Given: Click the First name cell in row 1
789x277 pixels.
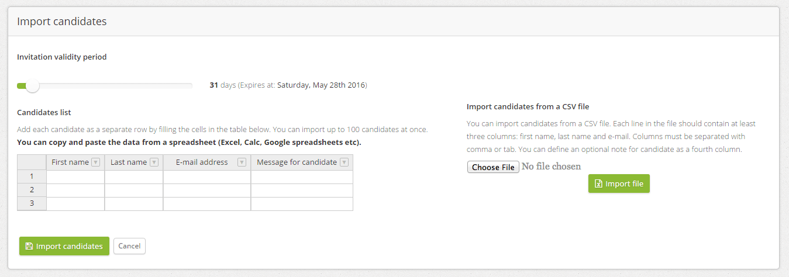Looking at the screenshot, I should pyautogui.click(x=75, y=176).
